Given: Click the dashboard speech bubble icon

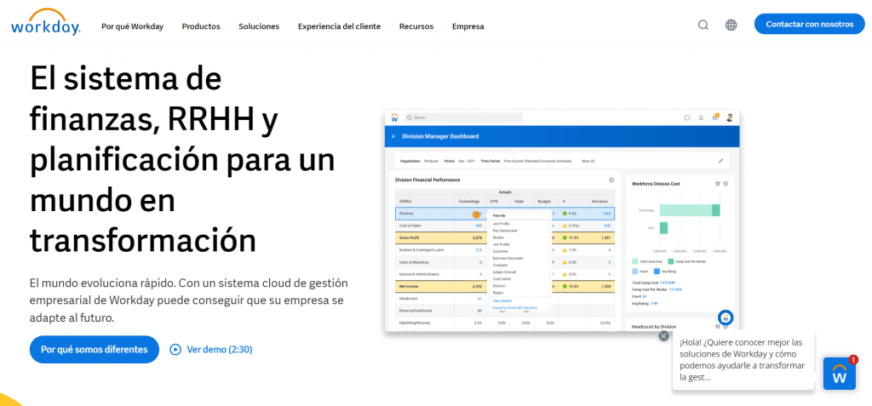Looking at the screenshot, I should point(687,118).
